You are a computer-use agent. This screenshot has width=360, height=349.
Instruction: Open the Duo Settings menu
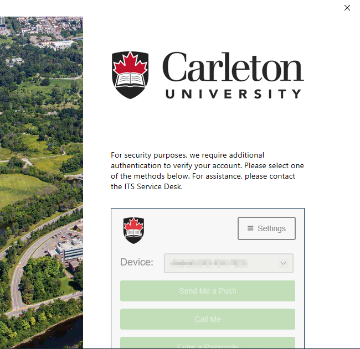tap(266, 228)
